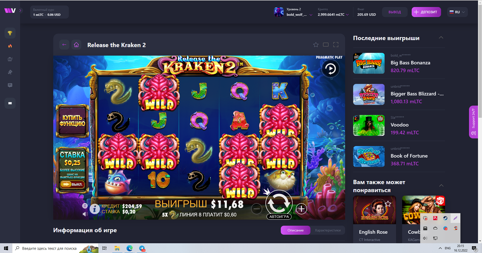Click the purple feather tray icon
482x253 pixels.
(x=455, y=218)
